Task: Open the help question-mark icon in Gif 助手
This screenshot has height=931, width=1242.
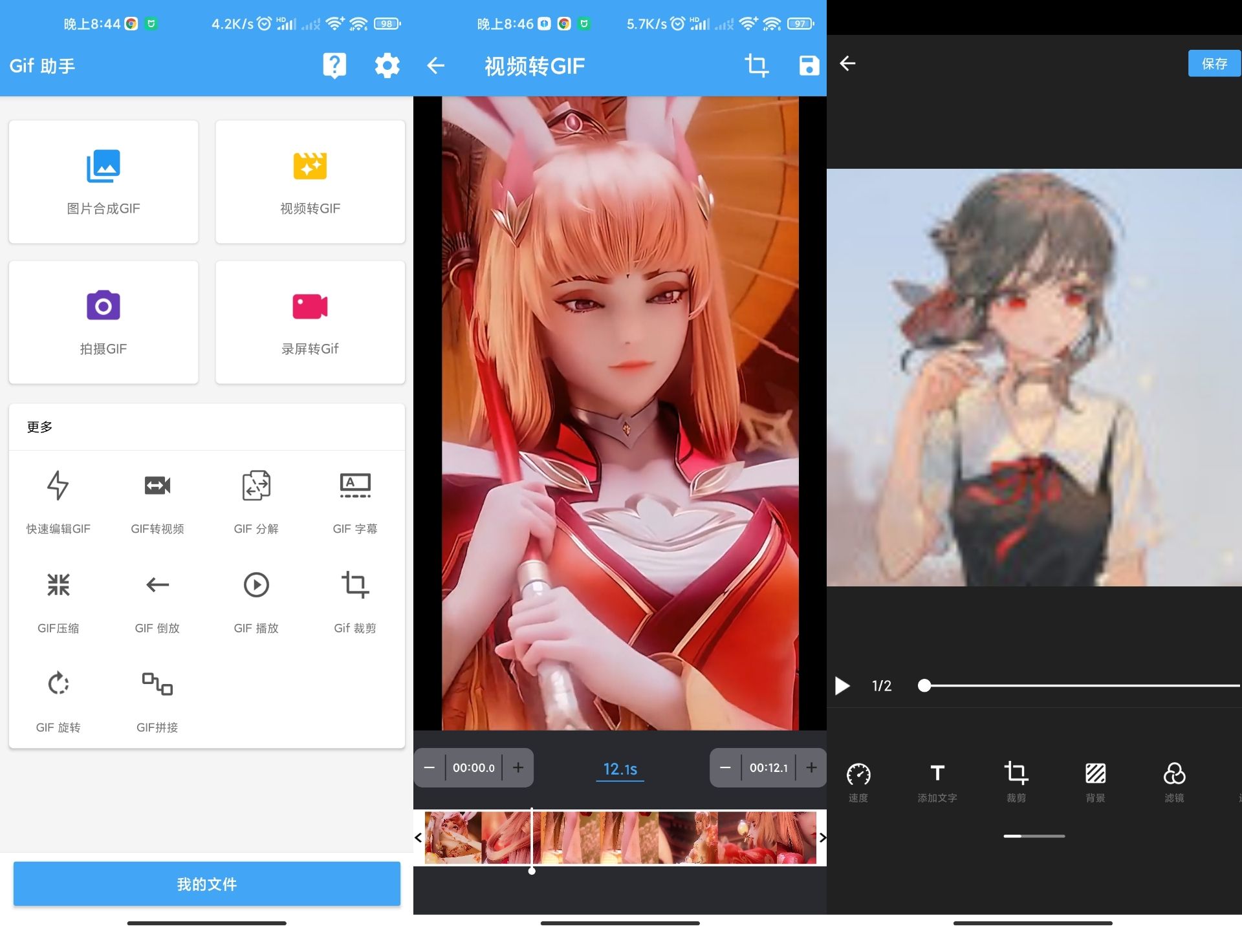Action: point(334,65)
